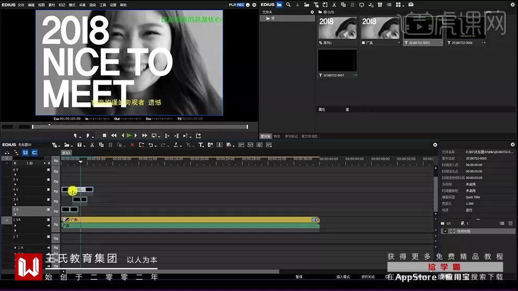Click the player position scrub bar

[140, 127]
